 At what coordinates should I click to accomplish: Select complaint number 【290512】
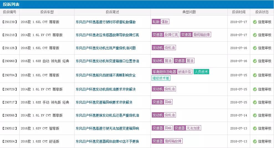tap(10, 128)
